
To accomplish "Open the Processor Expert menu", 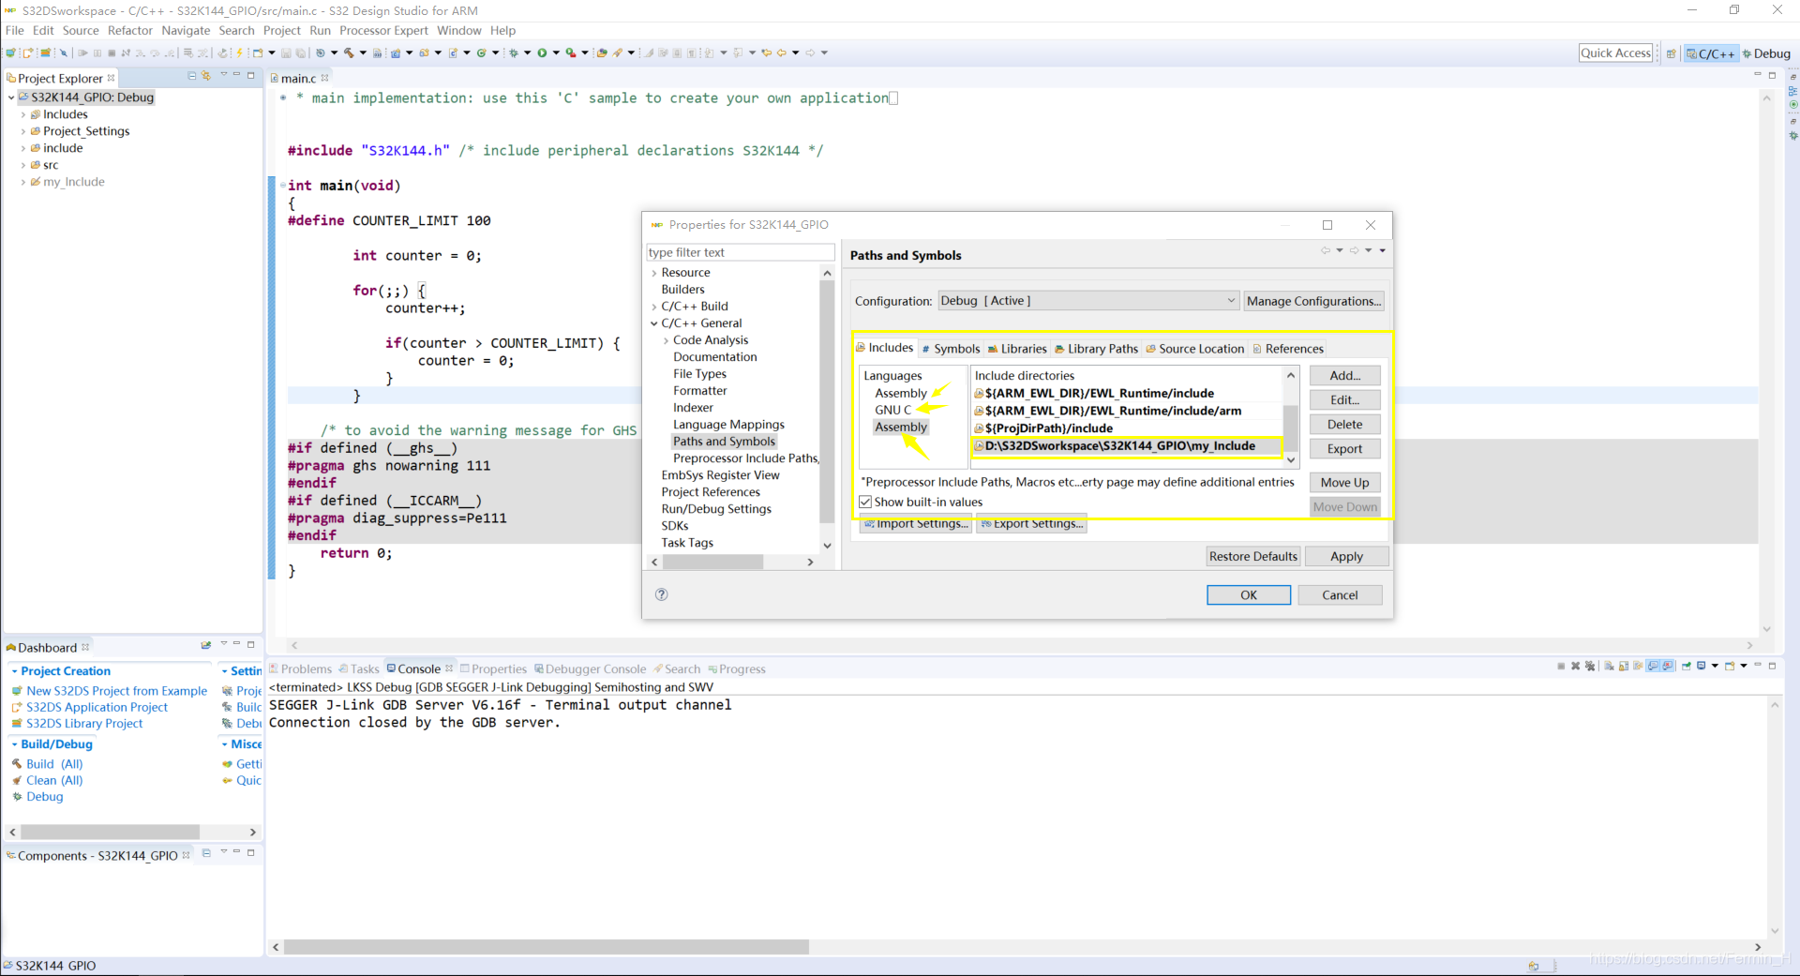I will (383, 30).
